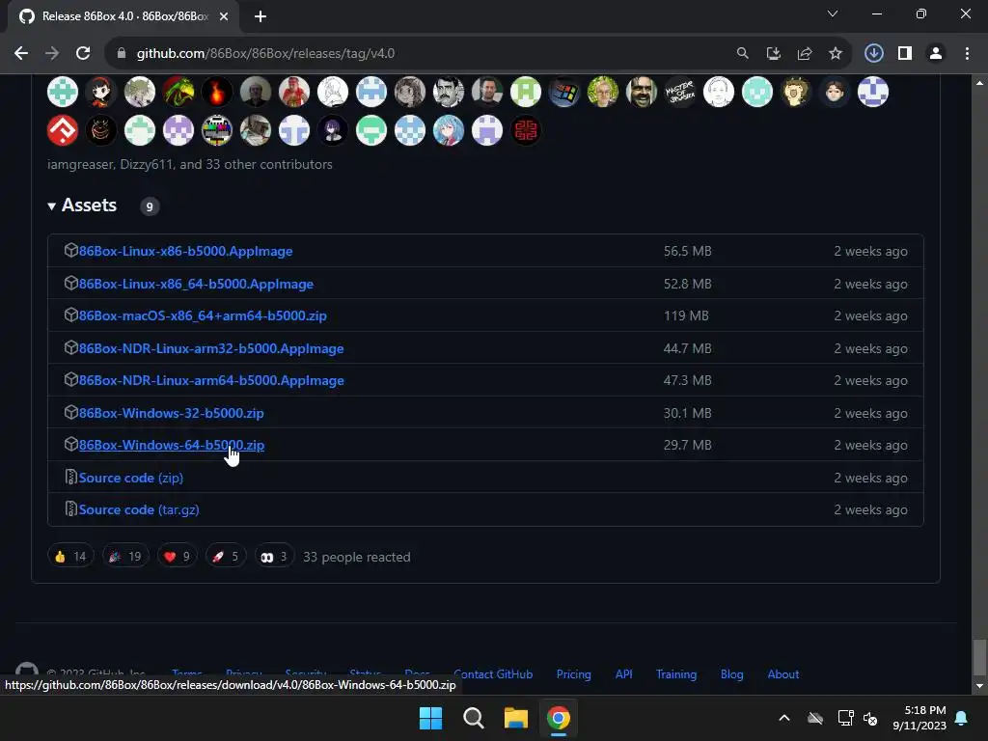Viewport: 988px width, 741px height.
Task: Open the network display tray icon
Action: coord(845,718)
